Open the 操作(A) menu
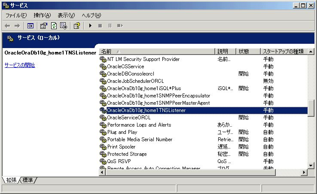 click(42, 15)
